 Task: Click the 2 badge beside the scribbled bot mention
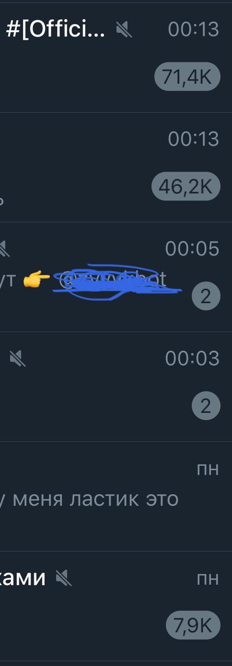[x=206, y=297]
